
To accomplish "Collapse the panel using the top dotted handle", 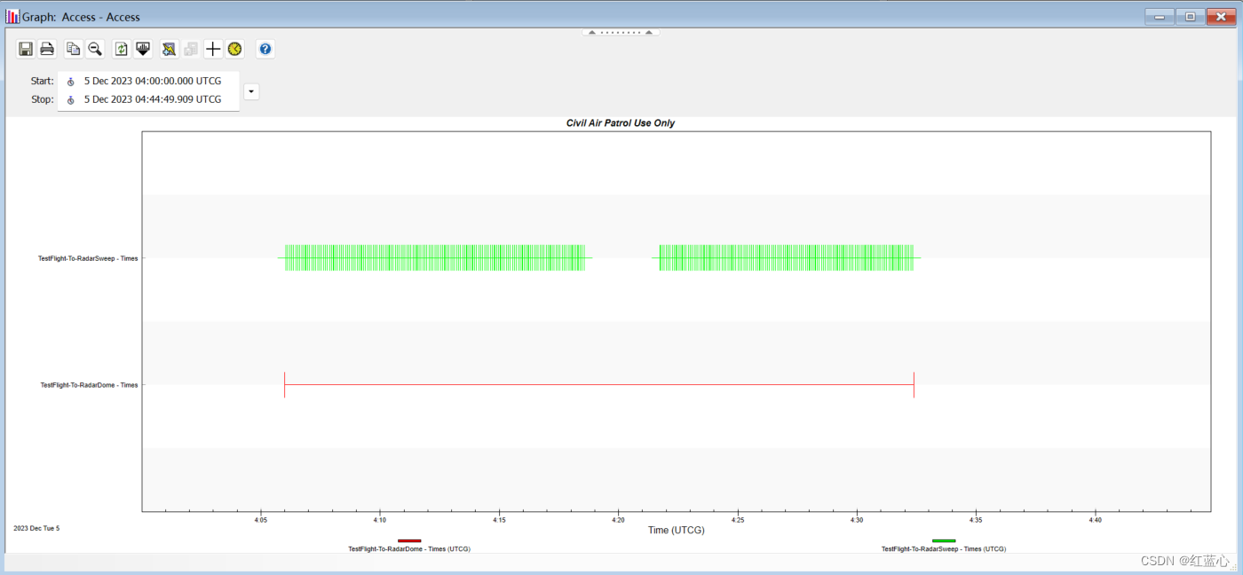I will tap(621, 32).
